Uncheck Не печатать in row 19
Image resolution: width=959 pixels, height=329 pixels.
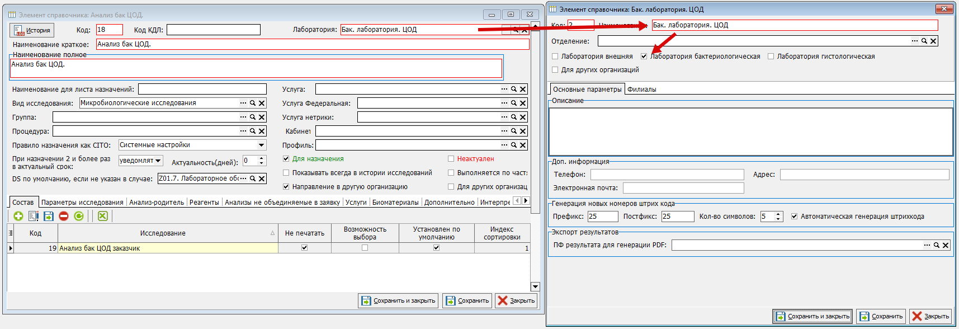coord(305,248)
